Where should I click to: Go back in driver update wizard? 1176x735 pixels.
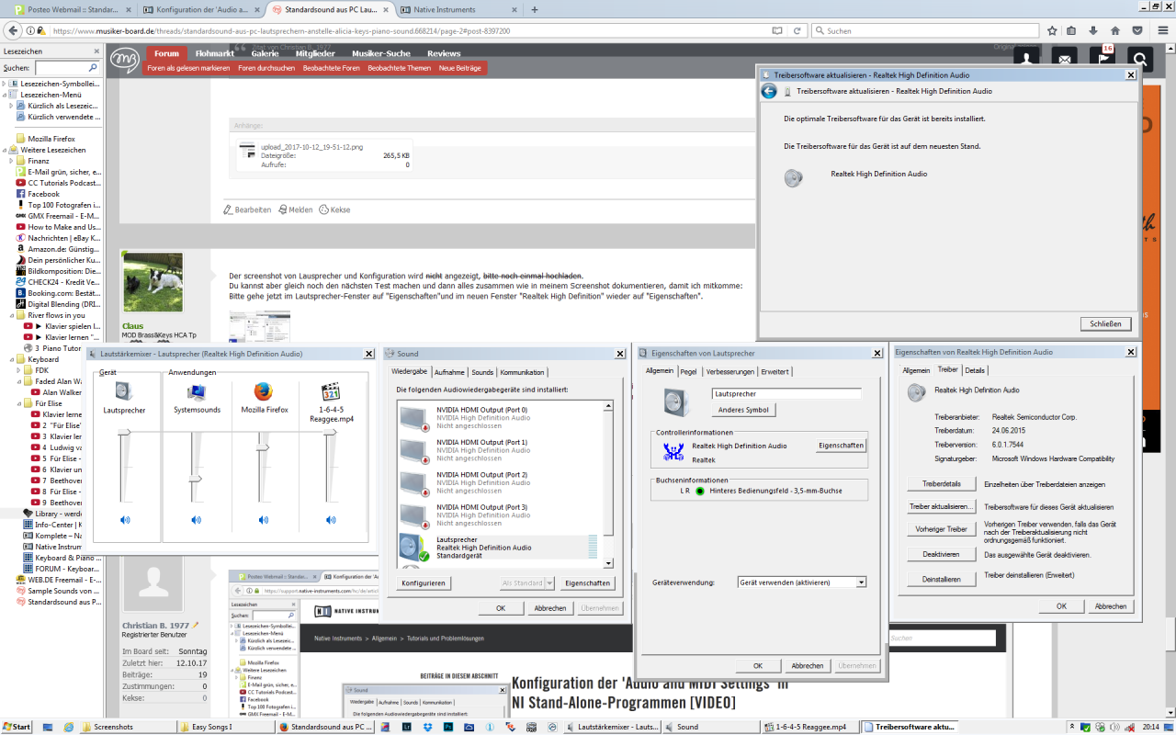click(x=769, y=91)
